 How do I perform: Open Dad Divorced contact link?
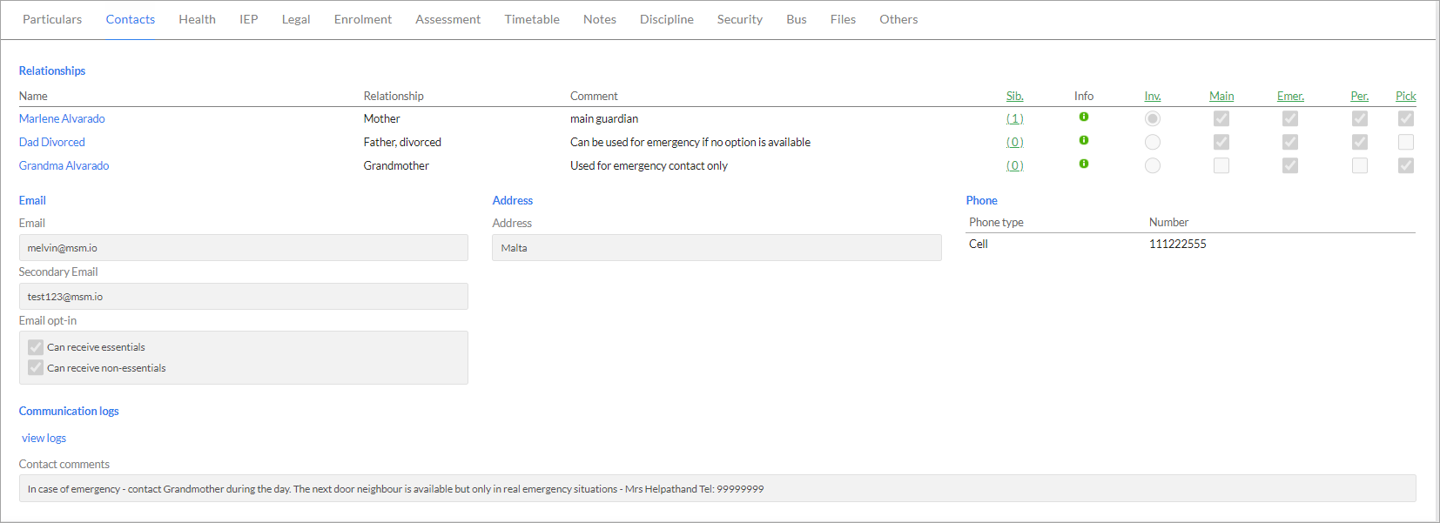point(52,142)
